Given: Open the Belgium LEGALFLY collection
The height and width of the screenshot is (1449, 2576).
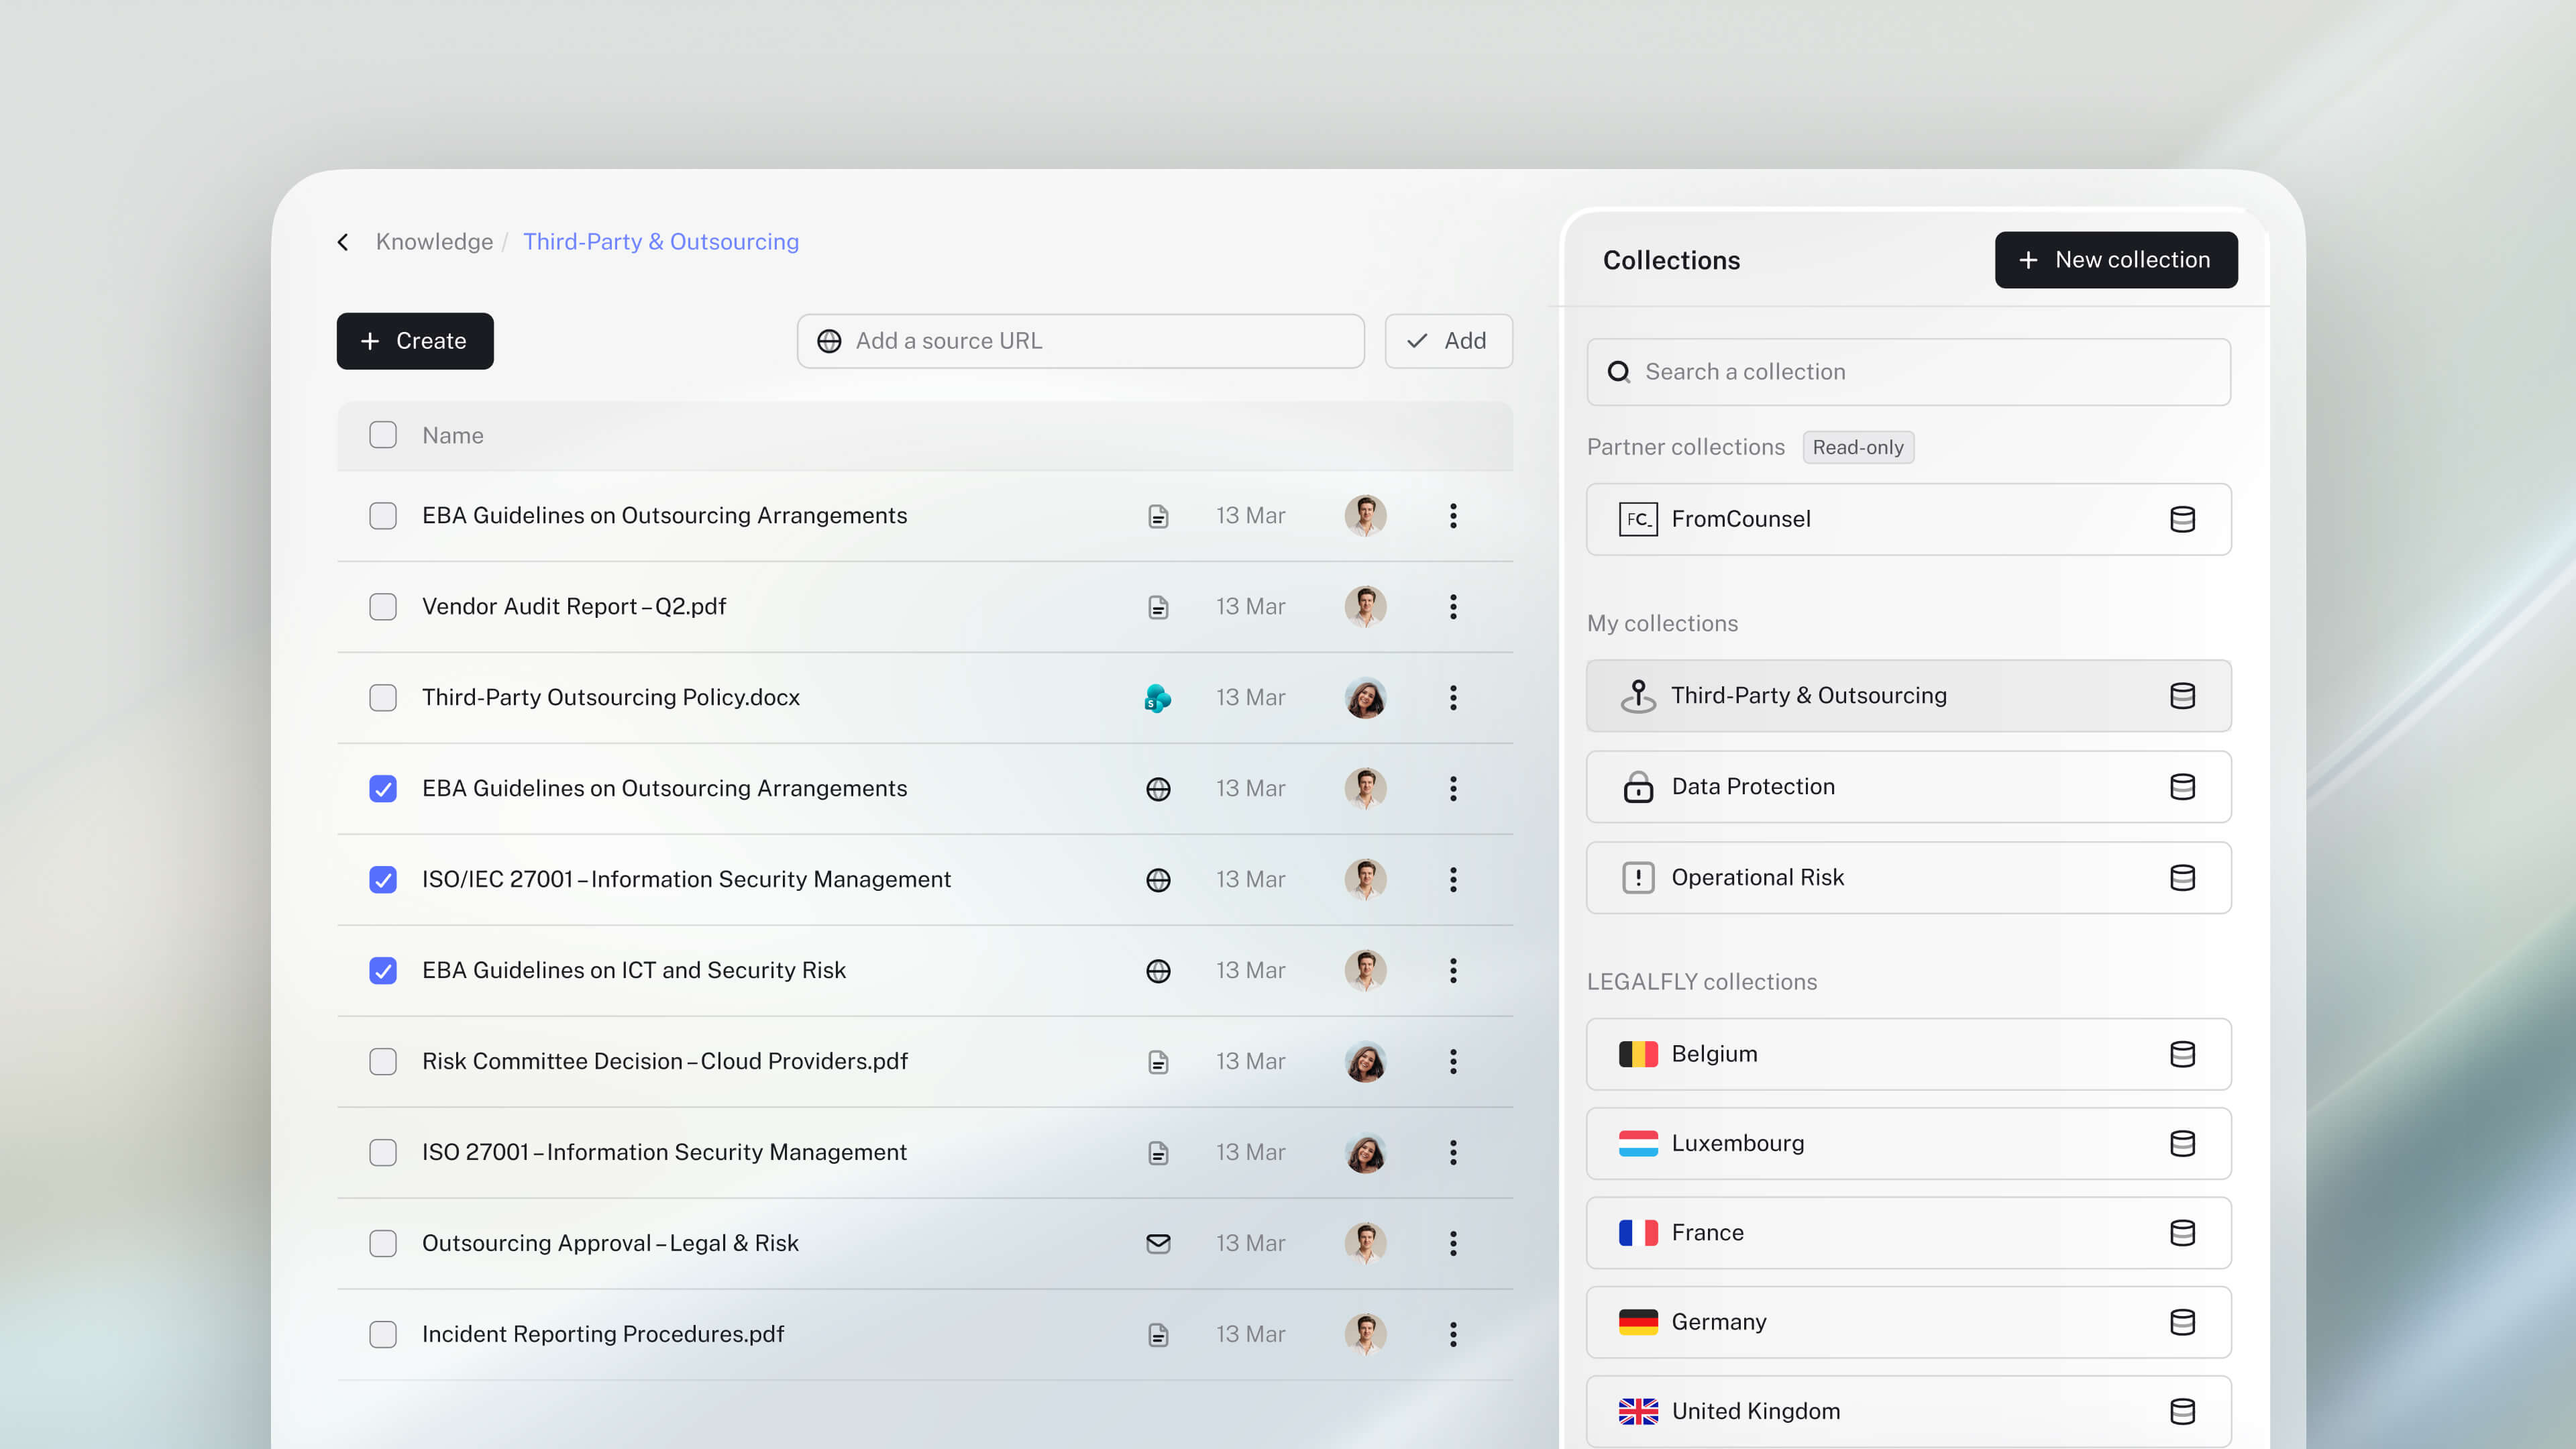Looking at the screenshot, I should [x=1714, y=1054].
